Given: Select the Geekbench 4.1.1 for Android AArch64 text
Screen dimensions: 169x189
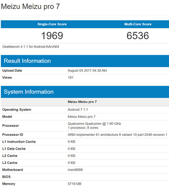Looking at the screenshot, I should 31,47.
